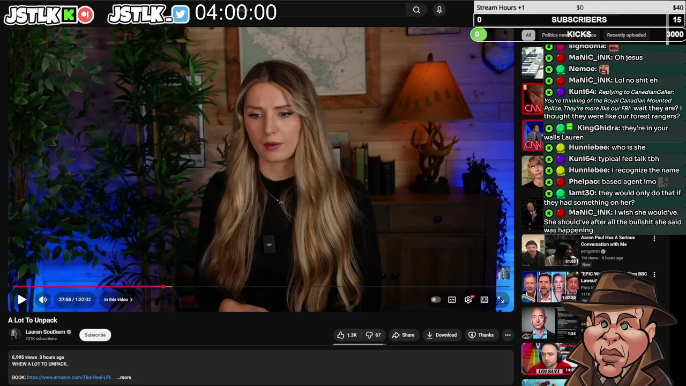Click the SUBSCRIBERS goal bar
The width and height of the screenshot is (686, 386).
(579, 20)
